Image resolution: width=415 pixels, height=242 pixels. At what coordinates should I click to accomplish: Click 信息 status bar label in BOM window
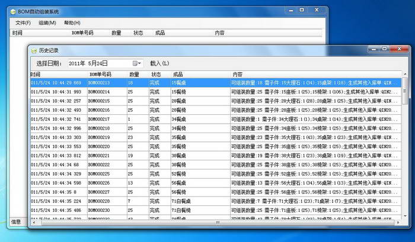click(x=16, y=222)
